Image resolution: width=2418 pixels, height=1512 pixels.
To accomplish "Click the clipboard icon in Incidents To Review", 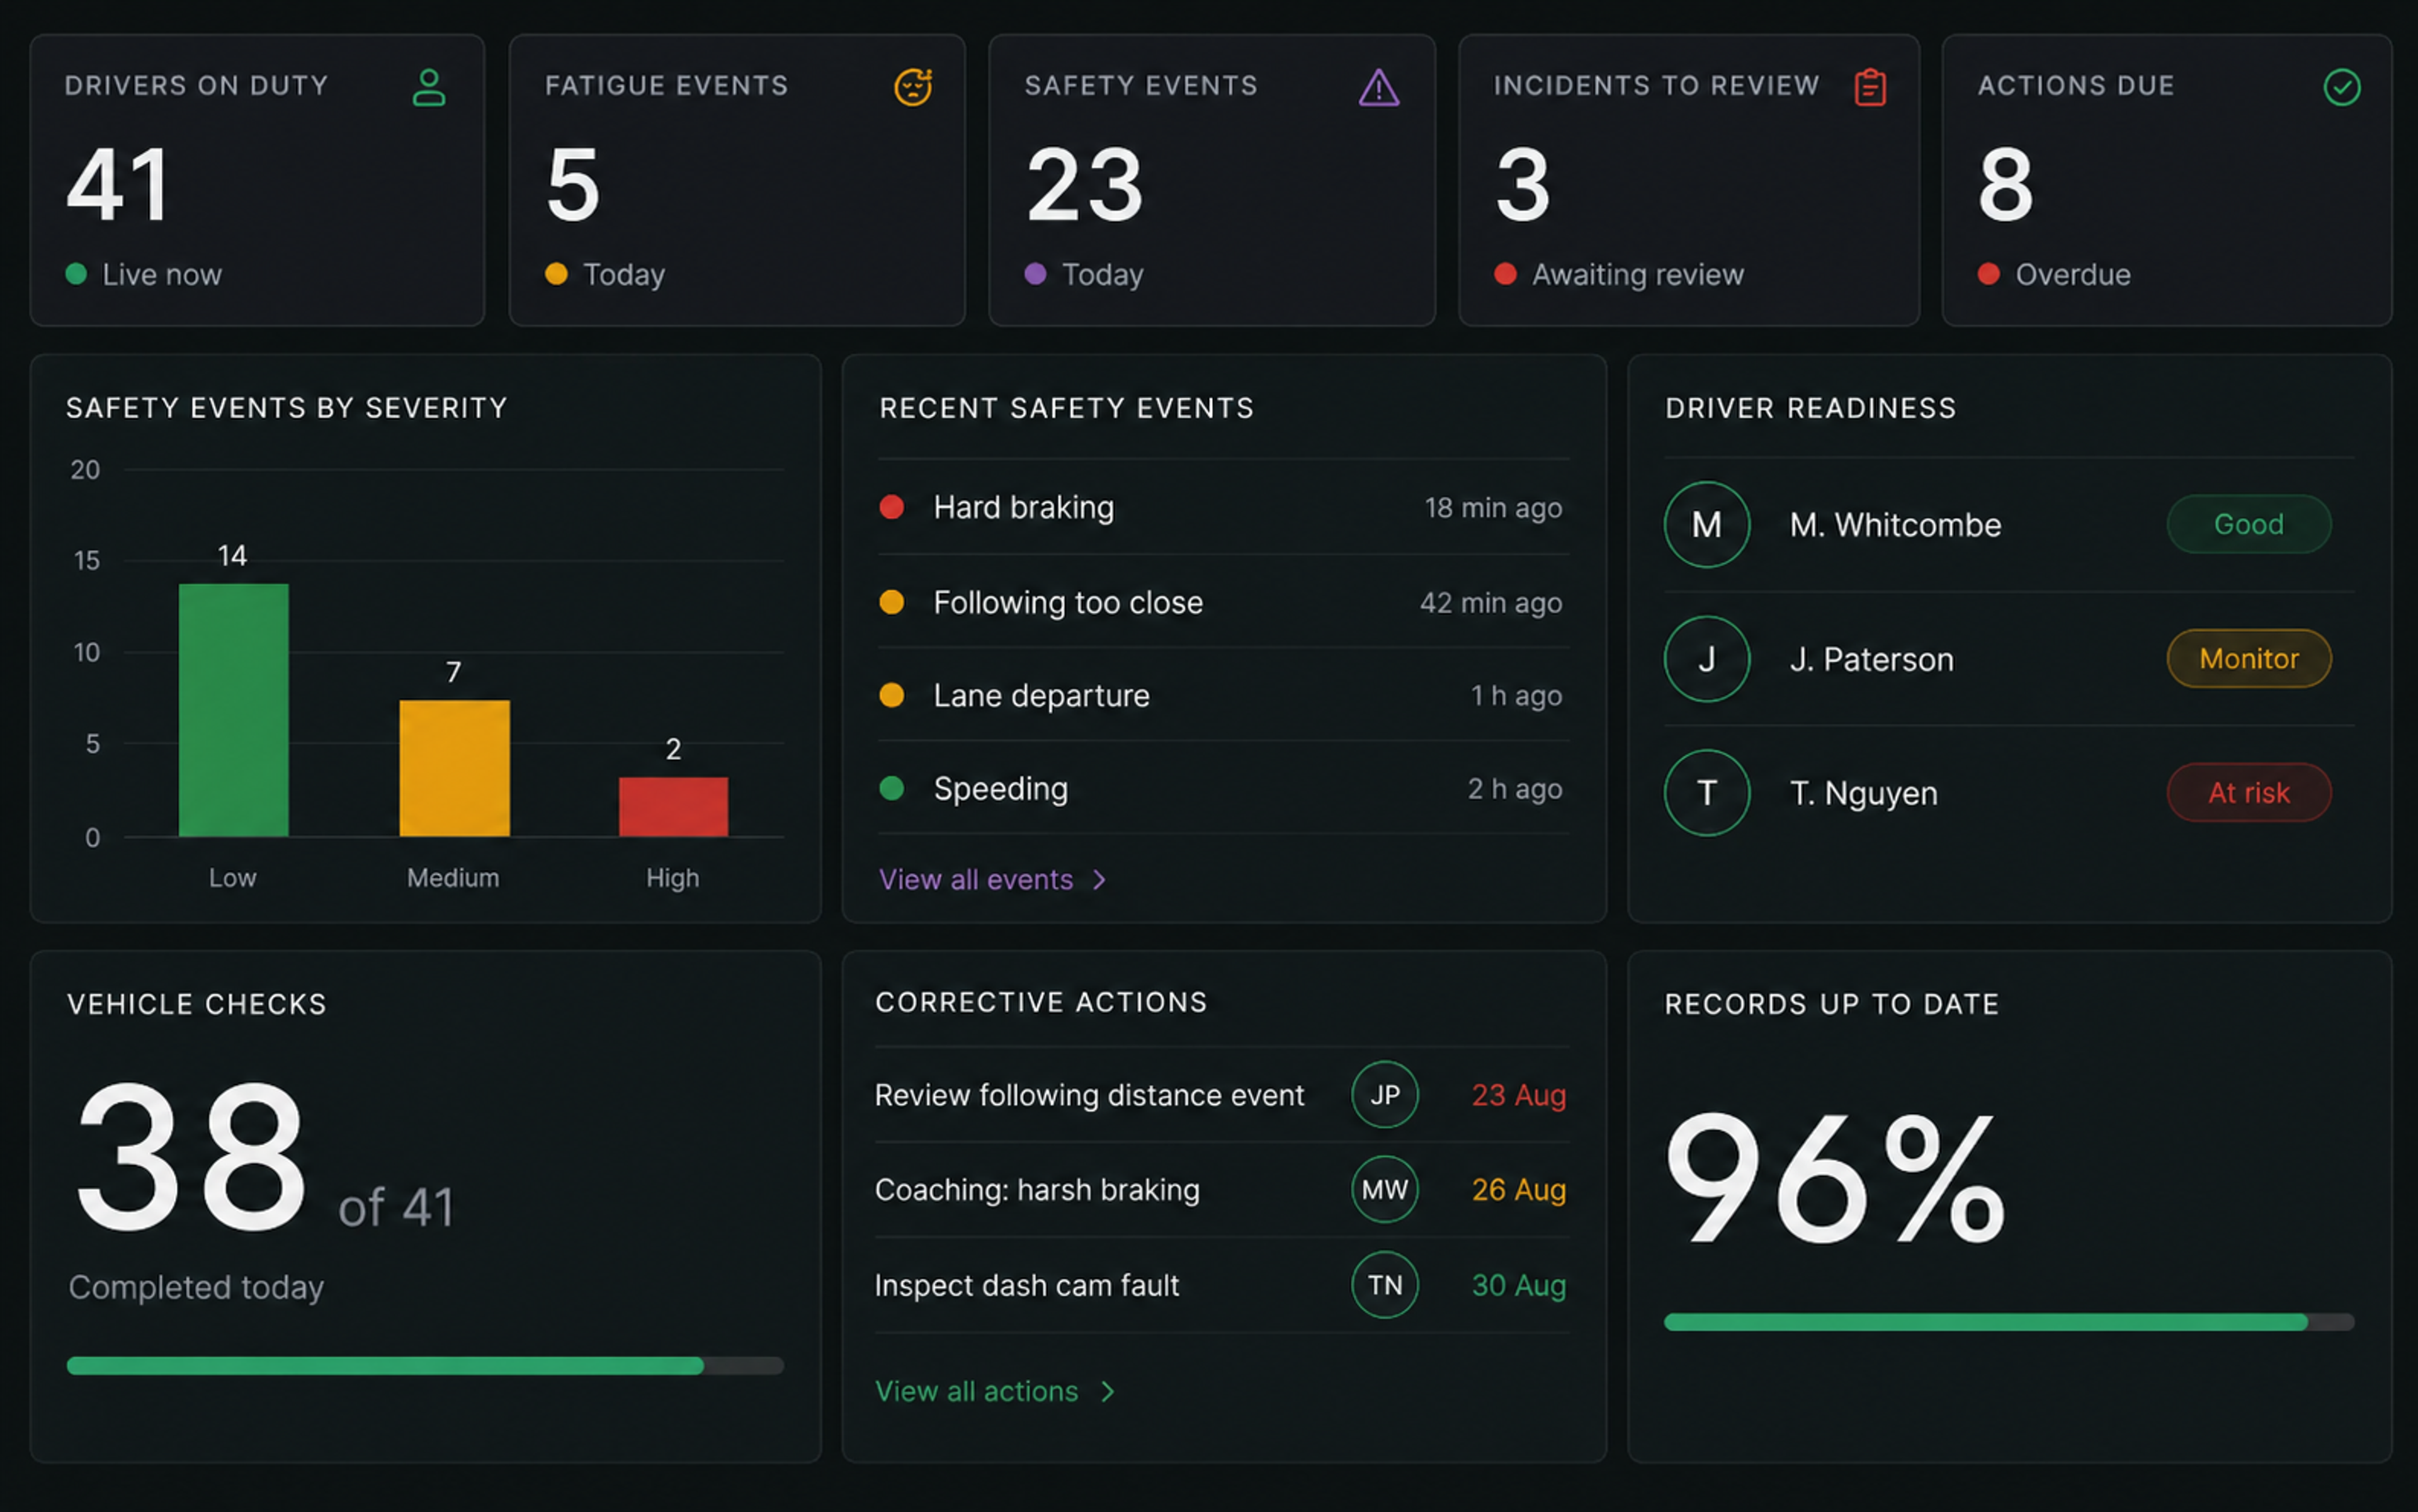I will pos(1870,87).
